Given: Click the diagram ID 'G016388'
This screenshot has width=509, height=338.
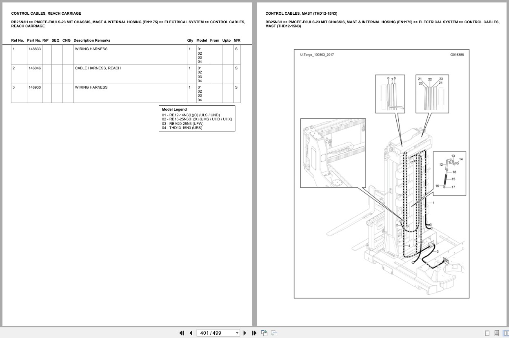Looking at the screenshot, I should click(x=457, y=54).
